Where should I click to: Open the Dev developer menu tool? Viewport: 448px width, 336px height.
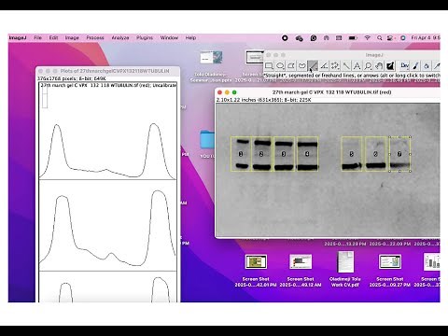(x=404, y=65)
